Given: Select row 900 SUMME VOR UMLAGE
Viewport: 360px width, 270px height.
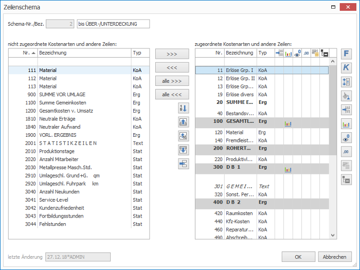Looking at the screenshot, I should tap(79, 95).
